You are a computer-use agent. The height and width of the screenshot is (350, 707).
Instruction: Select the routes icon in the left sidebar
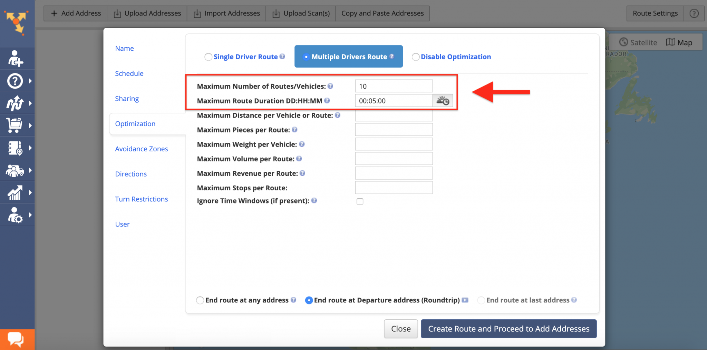coord(14,103)
